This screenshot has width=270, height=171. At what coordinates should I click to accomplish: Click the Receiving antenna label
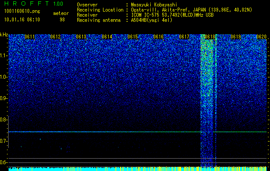coord(99,20)
